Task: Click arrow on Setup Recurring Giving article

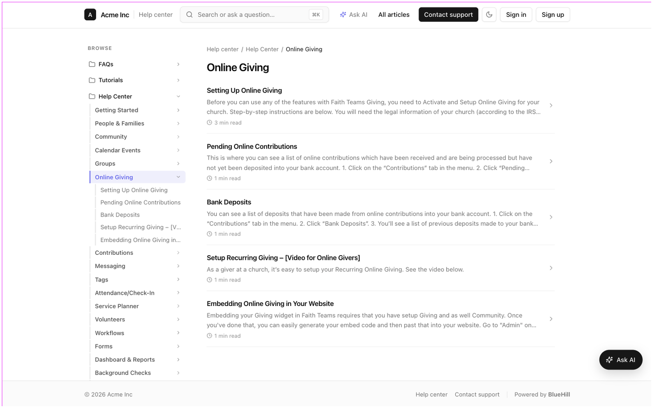Action: pyautogui.click(x=551, y=268)
